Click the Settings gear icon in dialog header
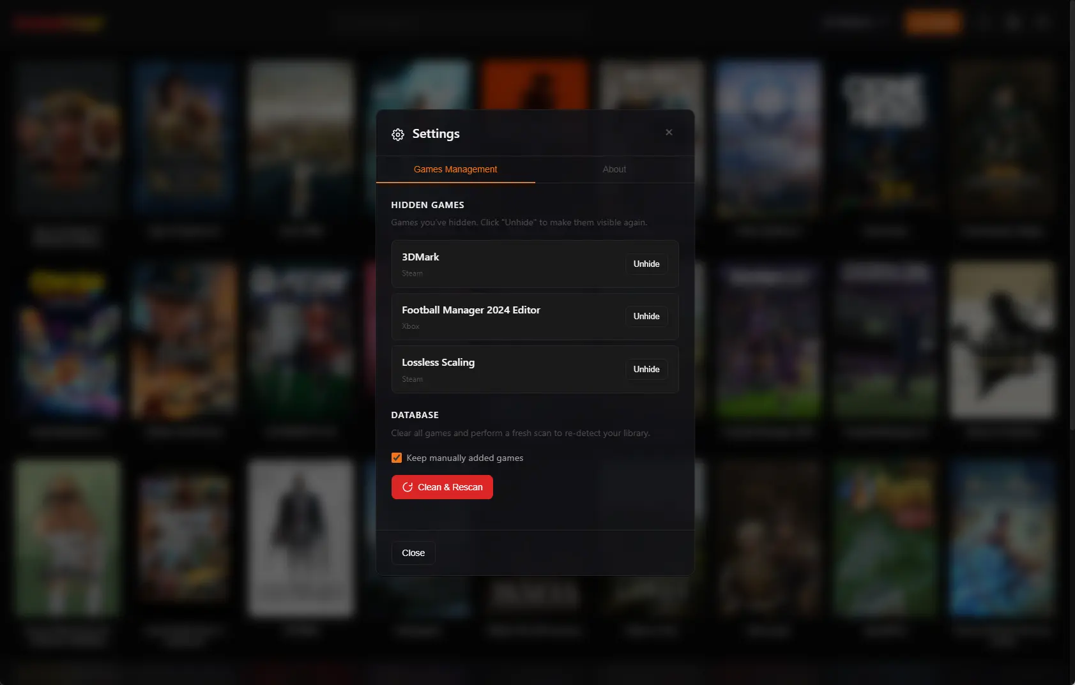 pyautogui.click(x=398, y=134)
